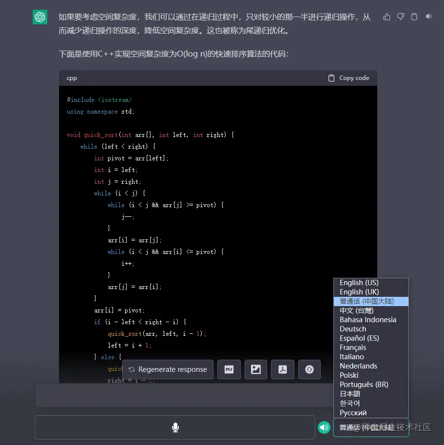Toggle the green speaker read-aloud button
444x445 pixels.
pyautogui.click(x=324, y=427)
